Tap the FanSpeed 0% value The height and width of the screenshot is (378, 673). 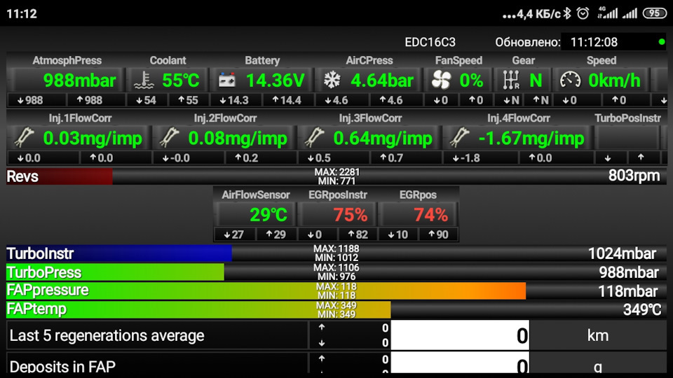471,80
